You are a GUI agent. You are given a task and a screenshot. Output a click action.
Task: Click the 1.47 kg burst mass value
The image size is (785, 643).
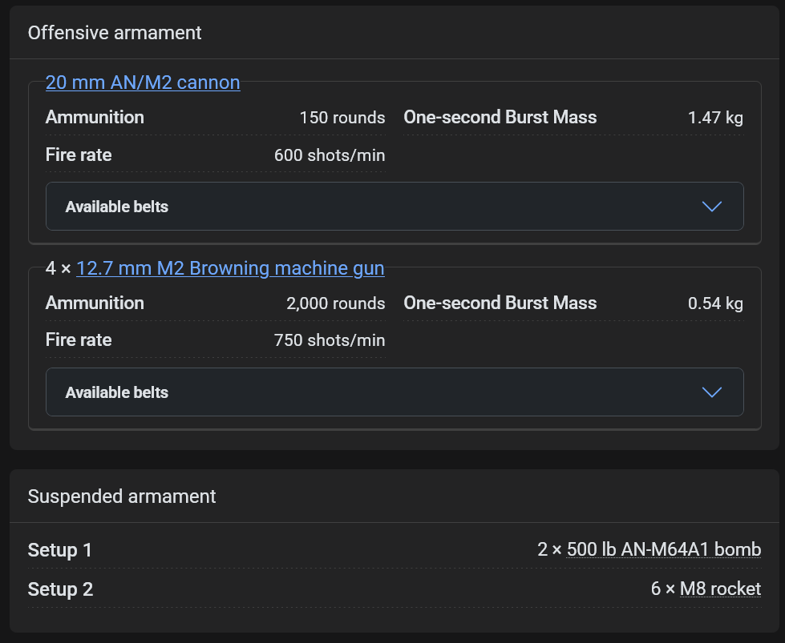715,118
